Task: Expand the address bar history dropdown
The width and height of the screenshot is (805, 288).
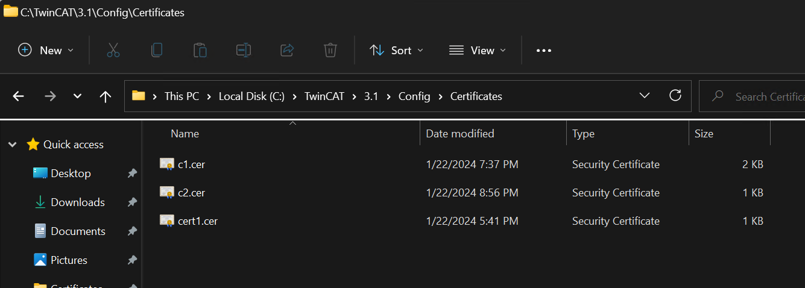Action: pyautogui.click(x=645, y=96)
